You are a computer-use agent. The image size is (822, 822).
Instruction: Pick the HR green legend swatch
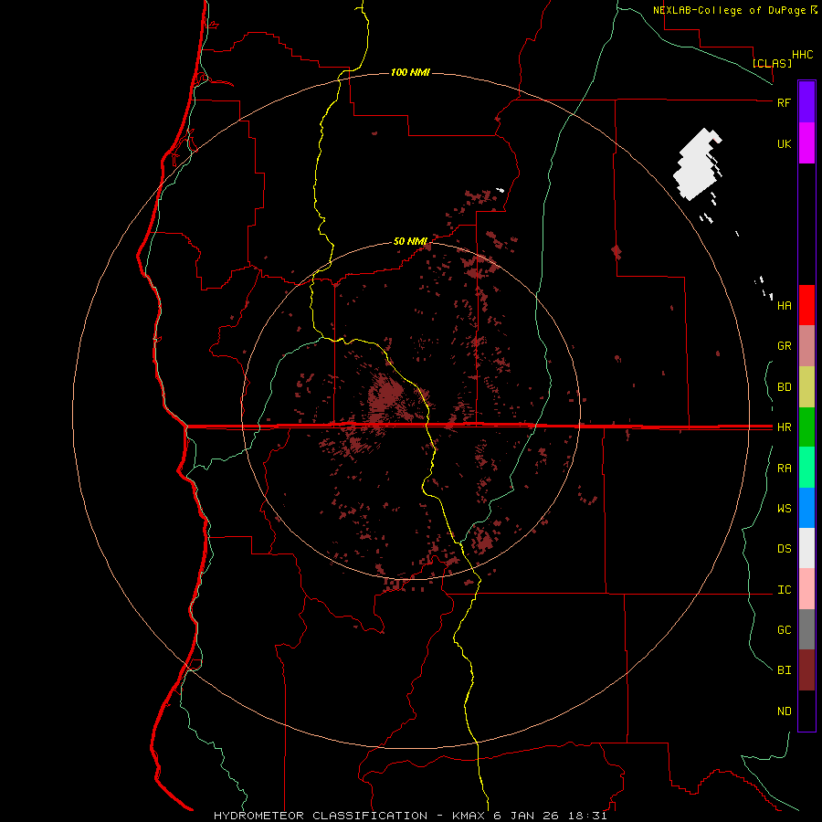(x=806, y=427)
